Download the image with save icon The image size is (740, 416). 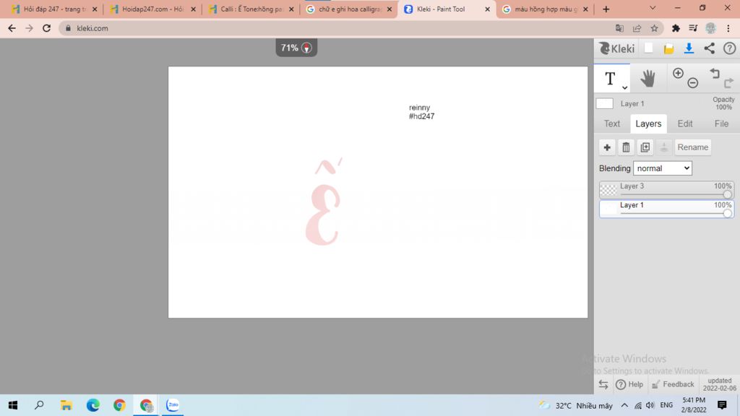pyautogui.click(x=689, y=48)
